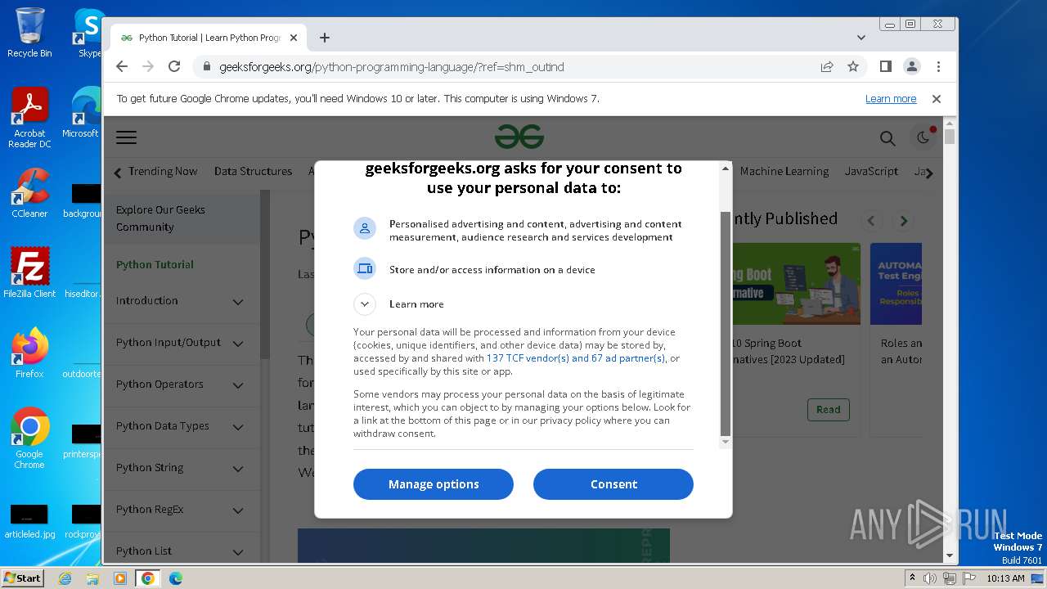Open File Explorer from the taskbar
The height and width of the screenshot is (589, 1047).
pos(92,578)
